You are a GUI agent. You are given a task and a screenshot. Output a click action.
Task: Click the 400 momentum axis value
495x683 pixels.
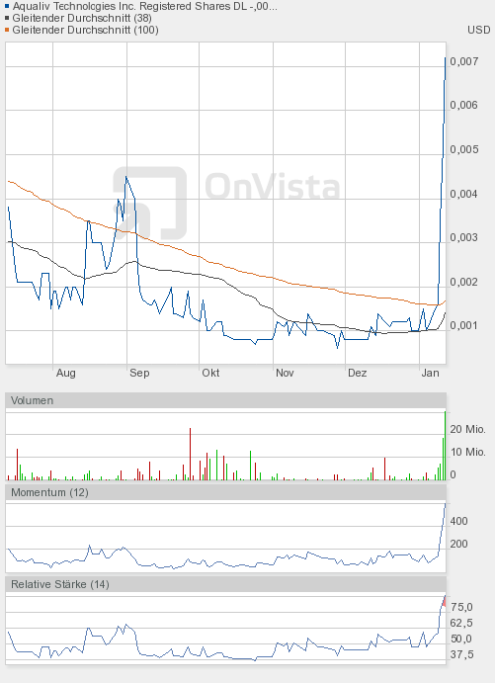[458, 522]
